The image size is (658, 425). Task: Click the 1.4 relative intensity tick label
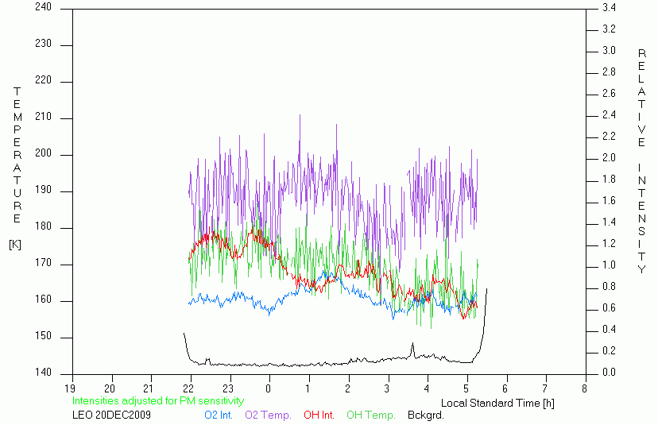609,222
